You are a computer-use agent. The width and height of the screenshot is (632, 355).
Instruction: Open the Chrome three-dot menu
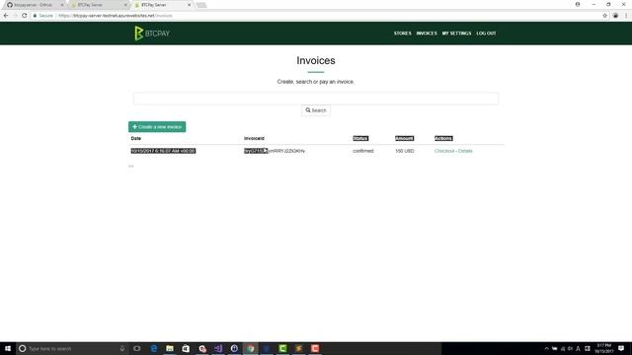(626, 16)
